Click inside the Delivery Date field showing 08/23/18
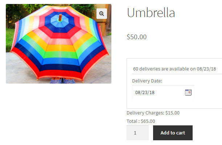222x145 pixels. pyautogui.click(x=163, y=93)
